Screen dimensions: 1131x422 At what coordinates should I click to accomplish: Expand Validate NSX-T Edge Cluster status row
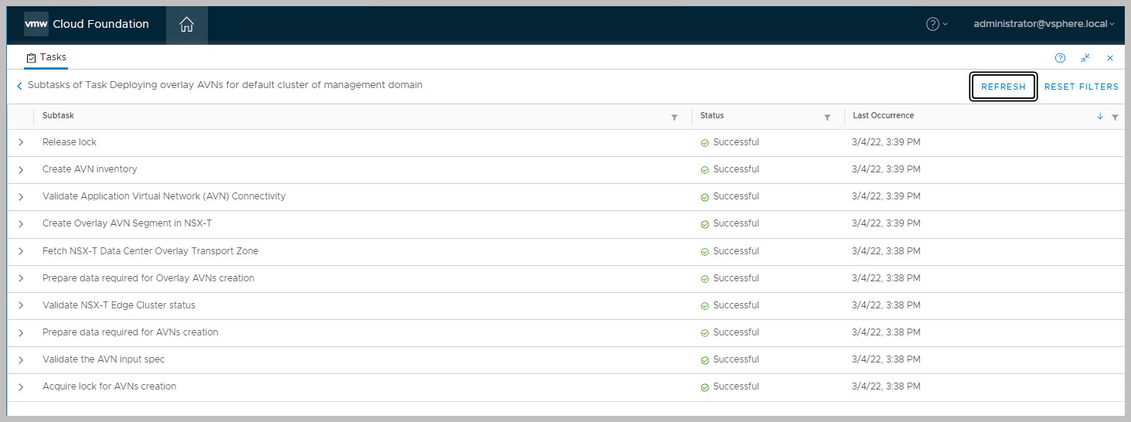coord(21,305)
